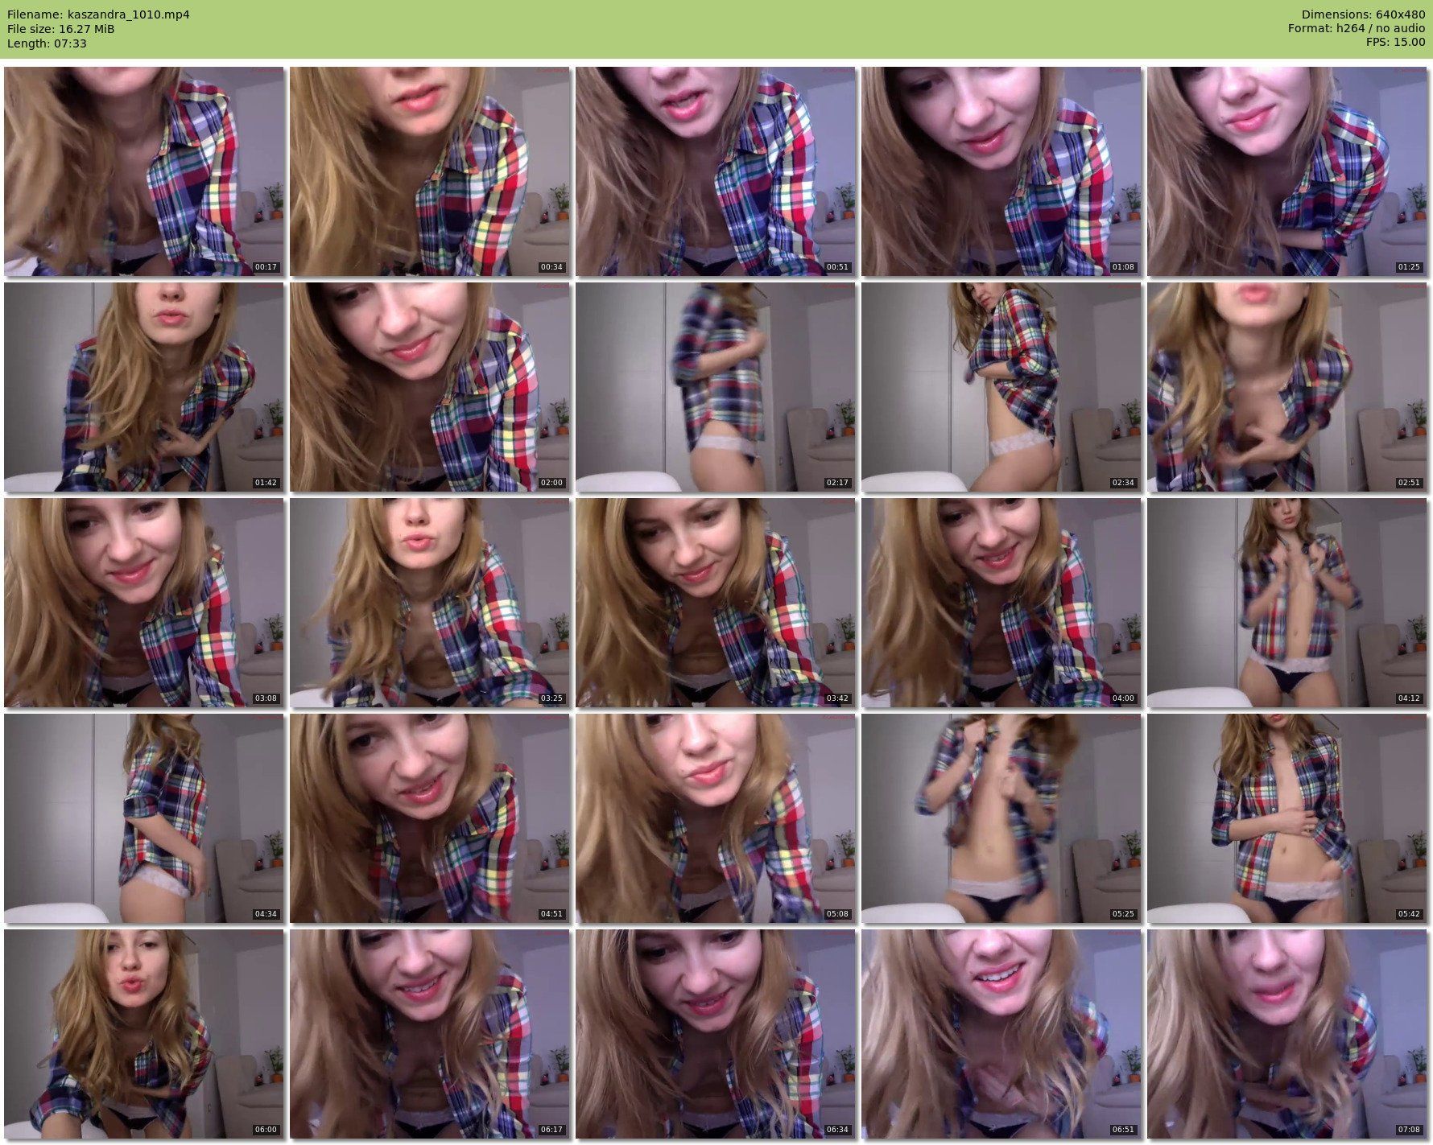Open the thumbnail stamped 05:25
Screen dimensions: 1433x1145
(1001, 818)
